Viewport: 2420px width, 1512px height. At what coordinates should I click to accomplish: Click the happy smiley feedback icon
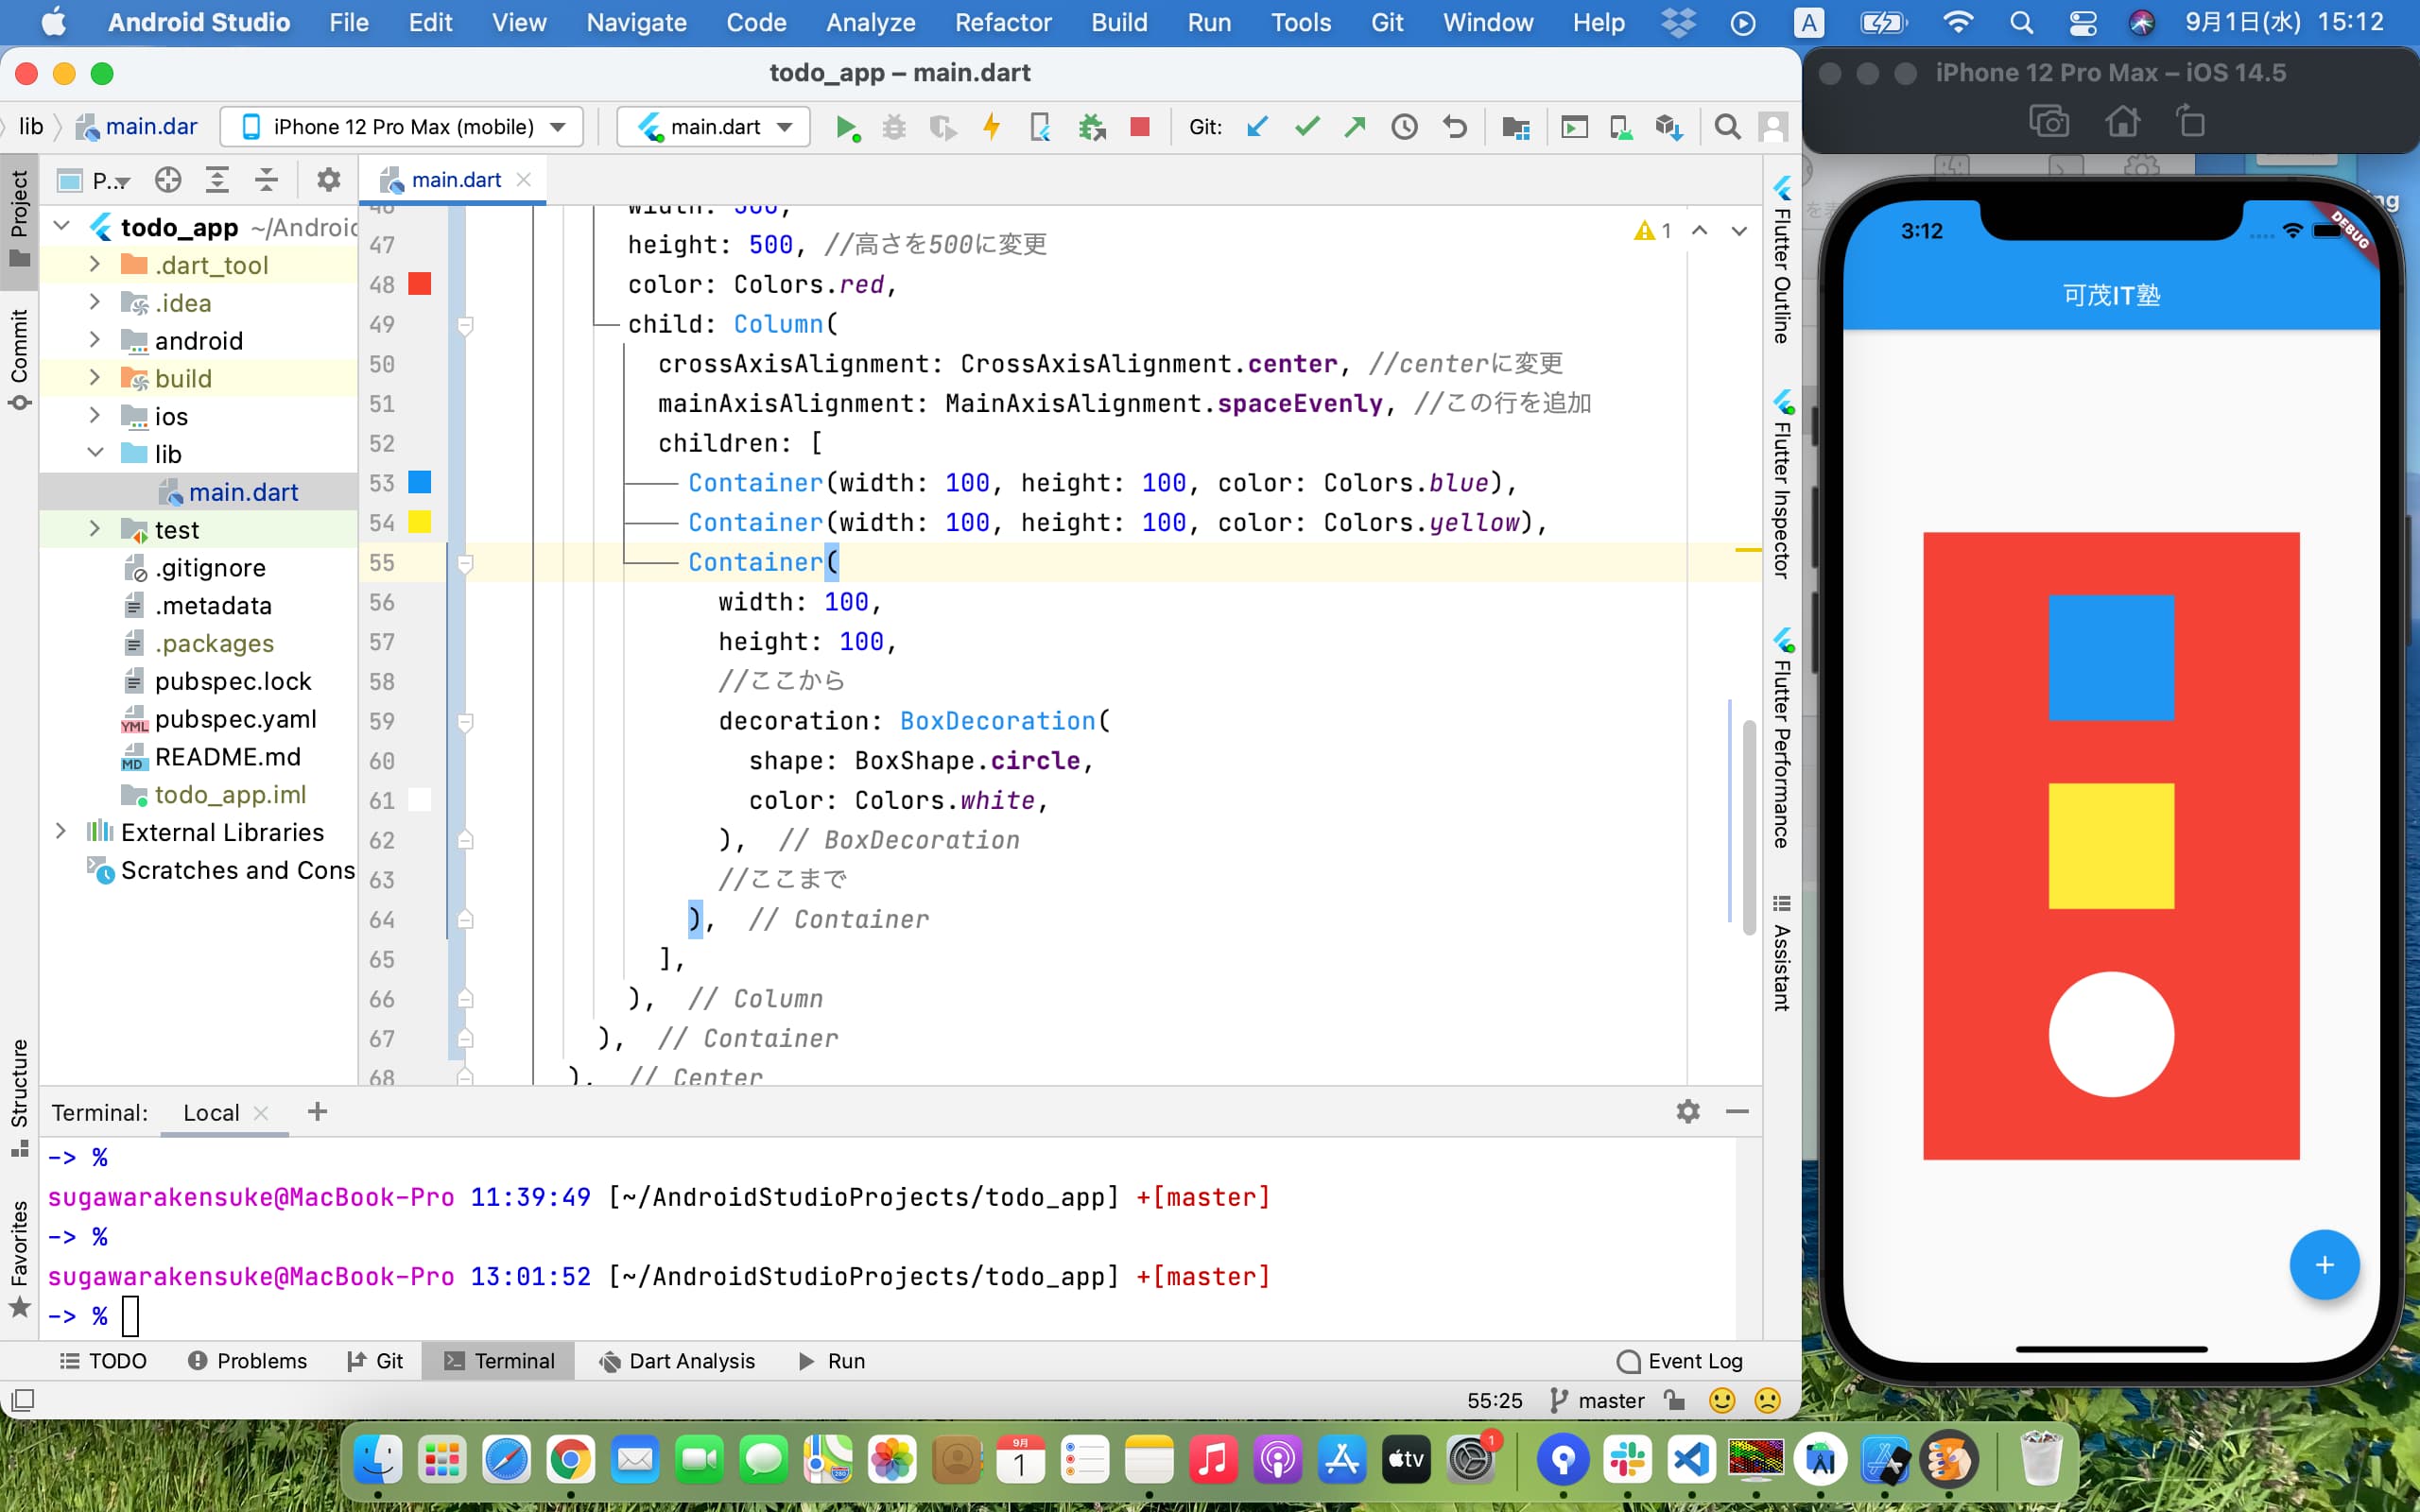point(1722,1400)
